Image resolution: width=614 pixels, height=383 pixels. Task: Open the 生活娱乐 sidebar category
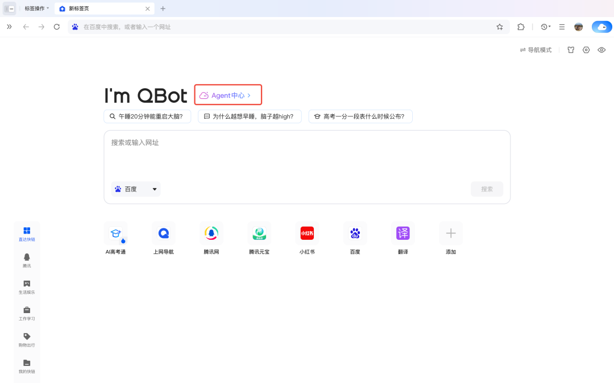pos(27,286)
